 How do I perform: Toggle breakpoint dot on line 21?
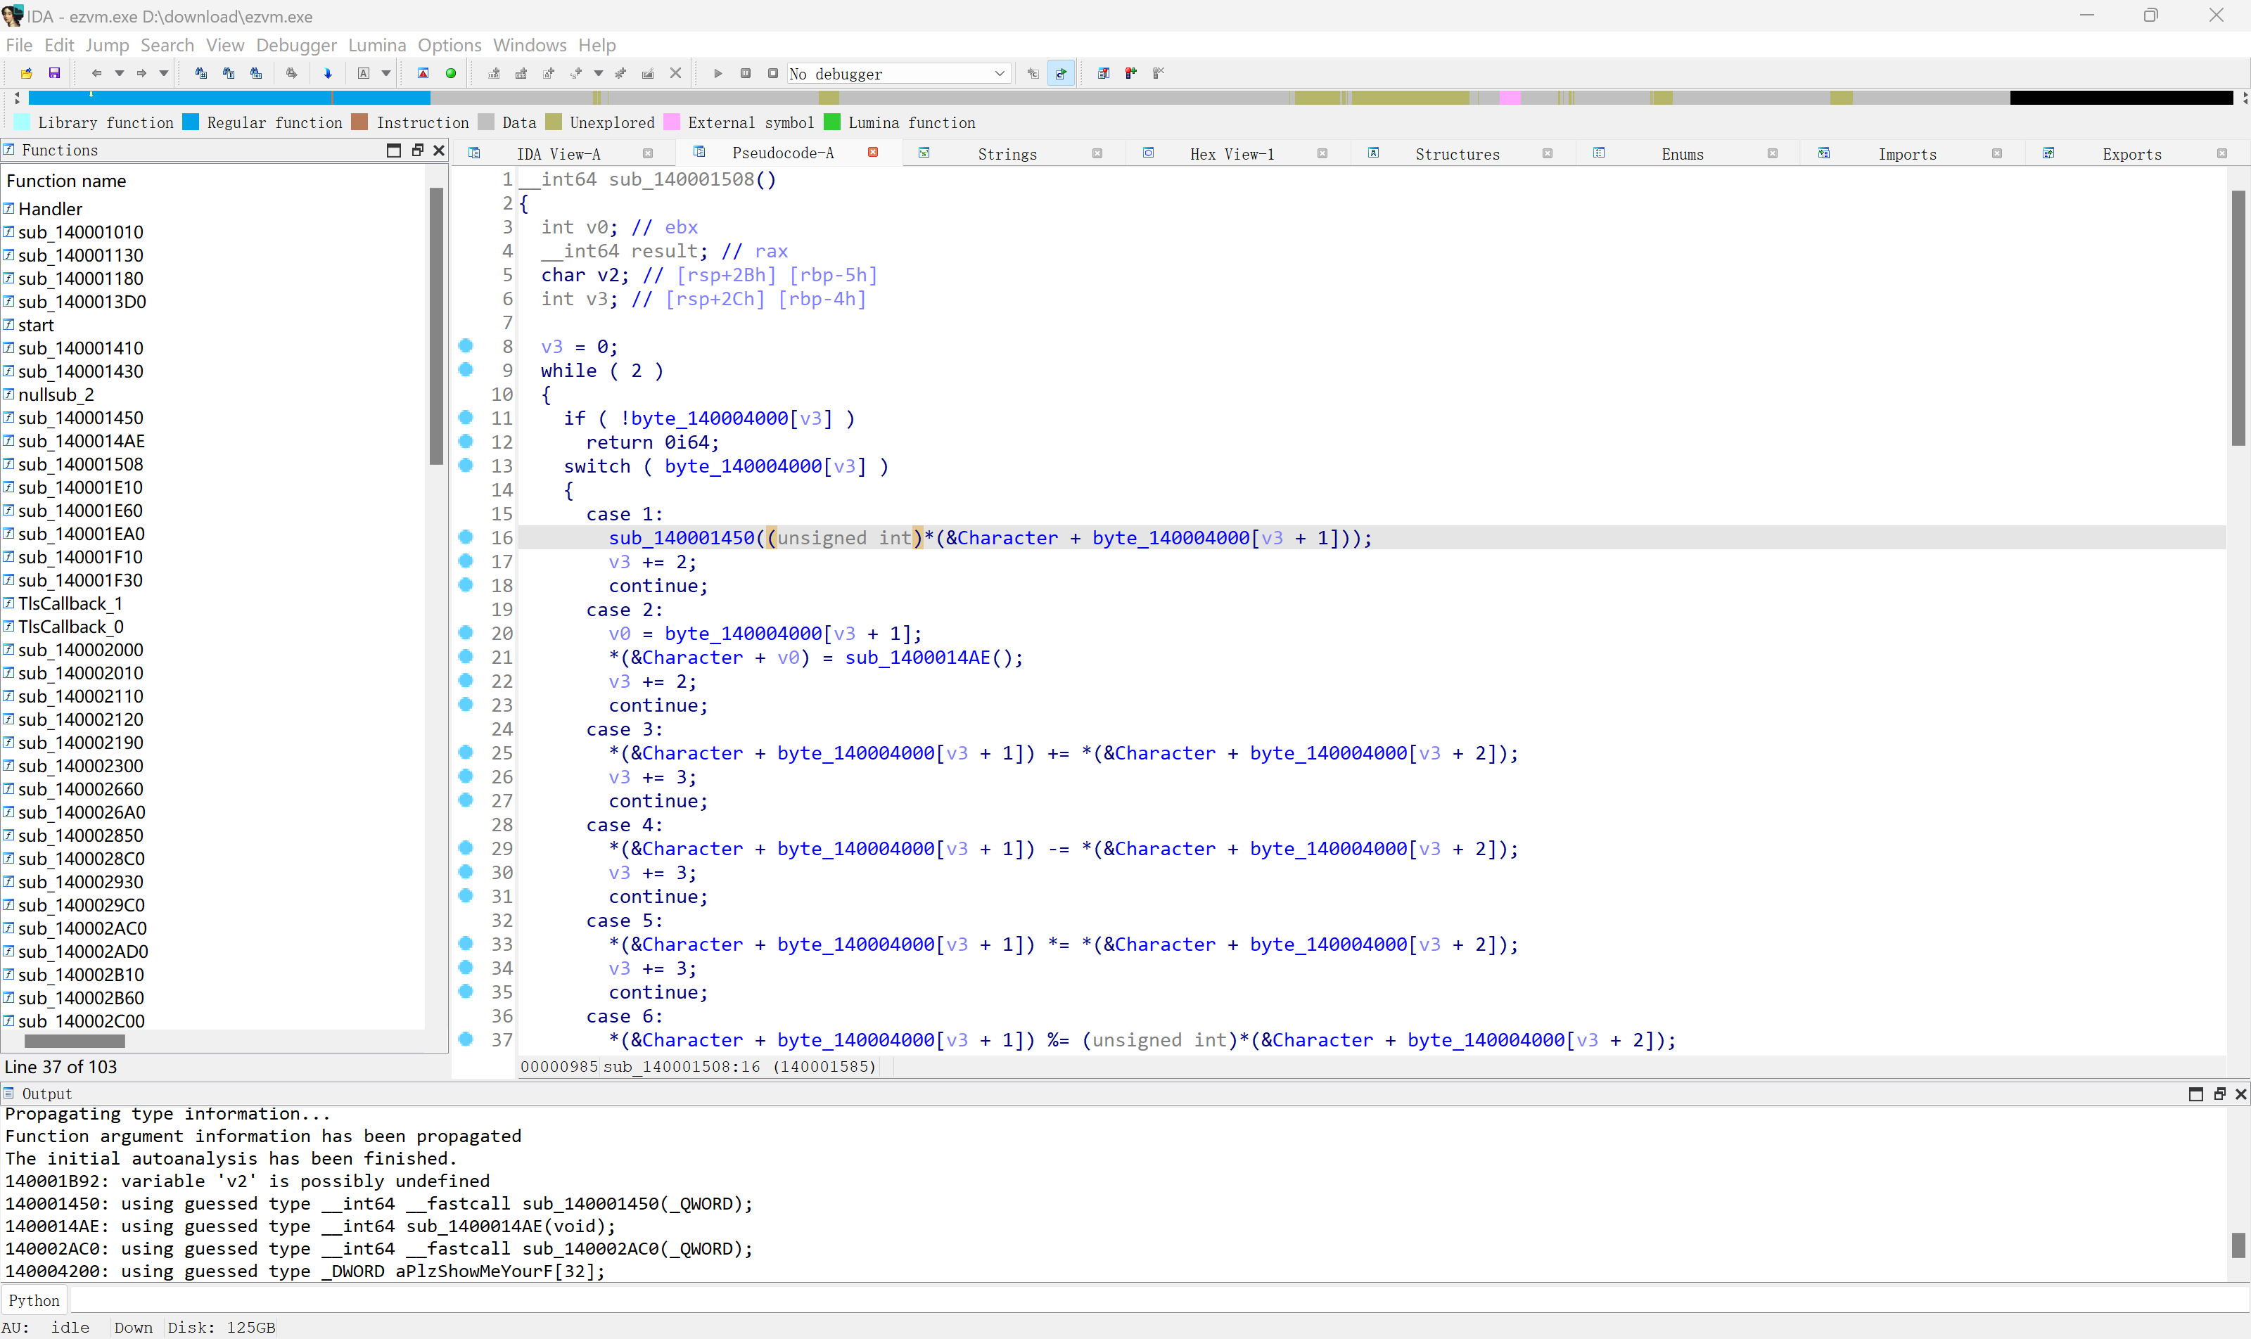coord(466,656)
